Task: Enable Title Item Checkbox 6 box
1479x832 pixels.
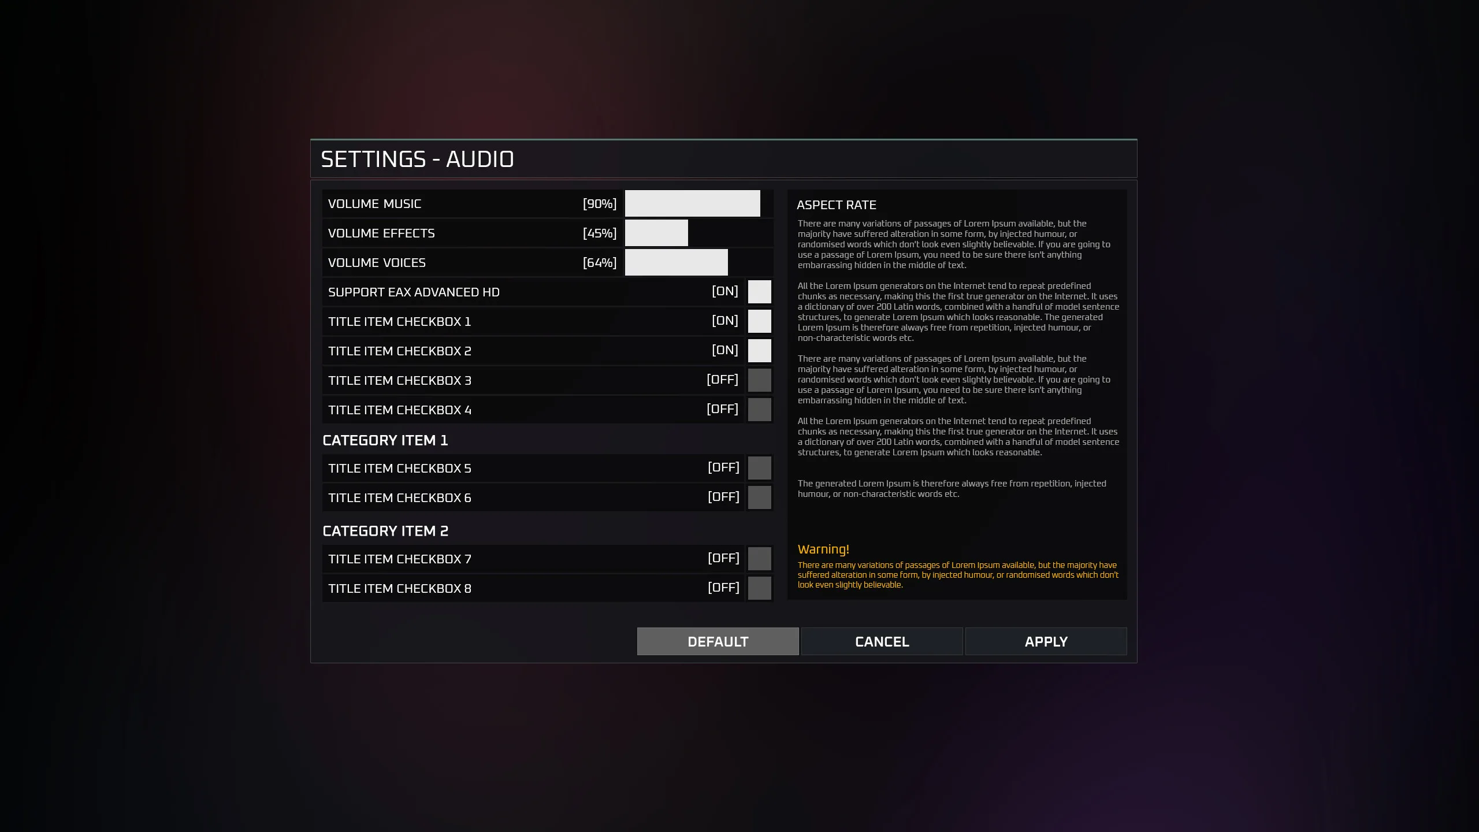Action: pos(759,497)
